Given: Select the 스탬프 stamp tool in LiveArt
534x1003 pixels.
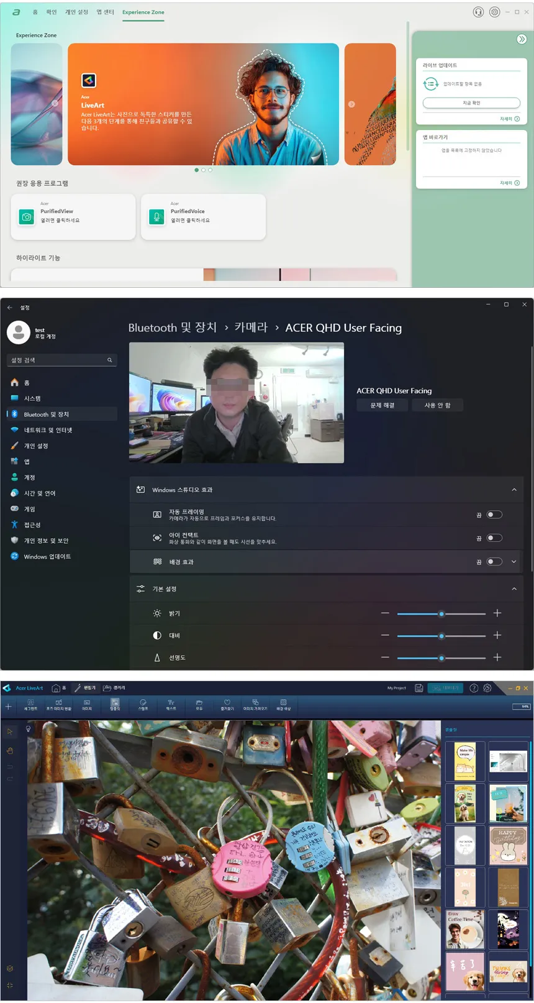Looking at the screenshot, I should 143,705.
